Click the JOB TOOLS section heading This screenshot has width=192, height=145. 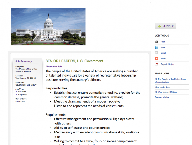pyautogui.click(x=162, y=36)
